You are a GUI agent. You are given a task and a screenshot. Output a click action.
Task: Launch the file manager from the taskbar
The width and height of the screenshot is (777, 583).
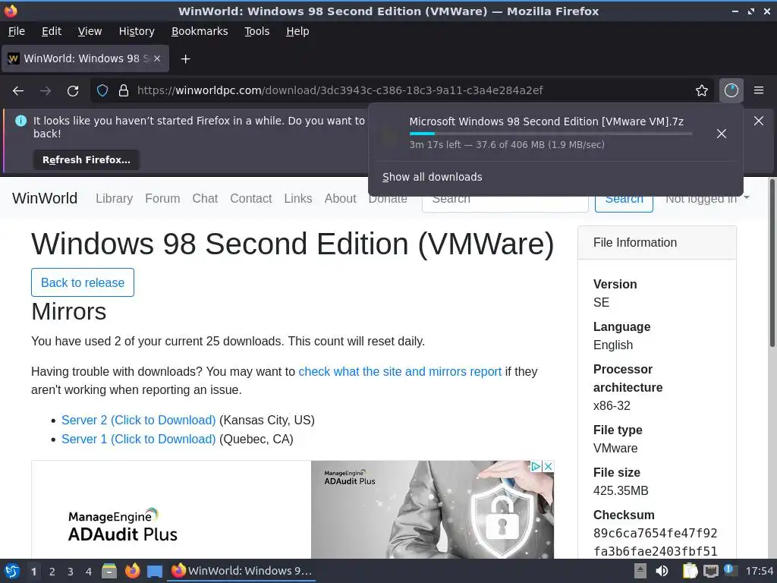tap(109, 571)
